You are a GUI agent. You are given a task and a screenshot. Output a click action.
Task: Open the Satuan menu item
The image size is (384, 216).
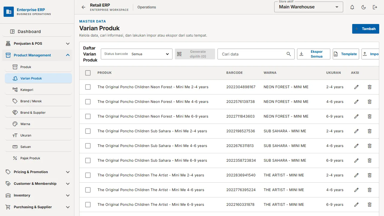(x=38, y=147)
